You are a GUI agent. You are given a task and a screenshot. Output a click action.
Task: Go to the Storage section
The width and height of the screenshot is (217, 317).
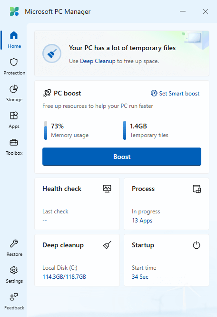[x=14, y=94]
